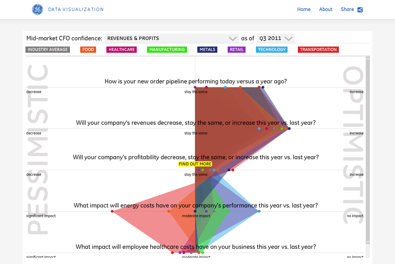Click the scrollbar up arrow

(367, 59)
